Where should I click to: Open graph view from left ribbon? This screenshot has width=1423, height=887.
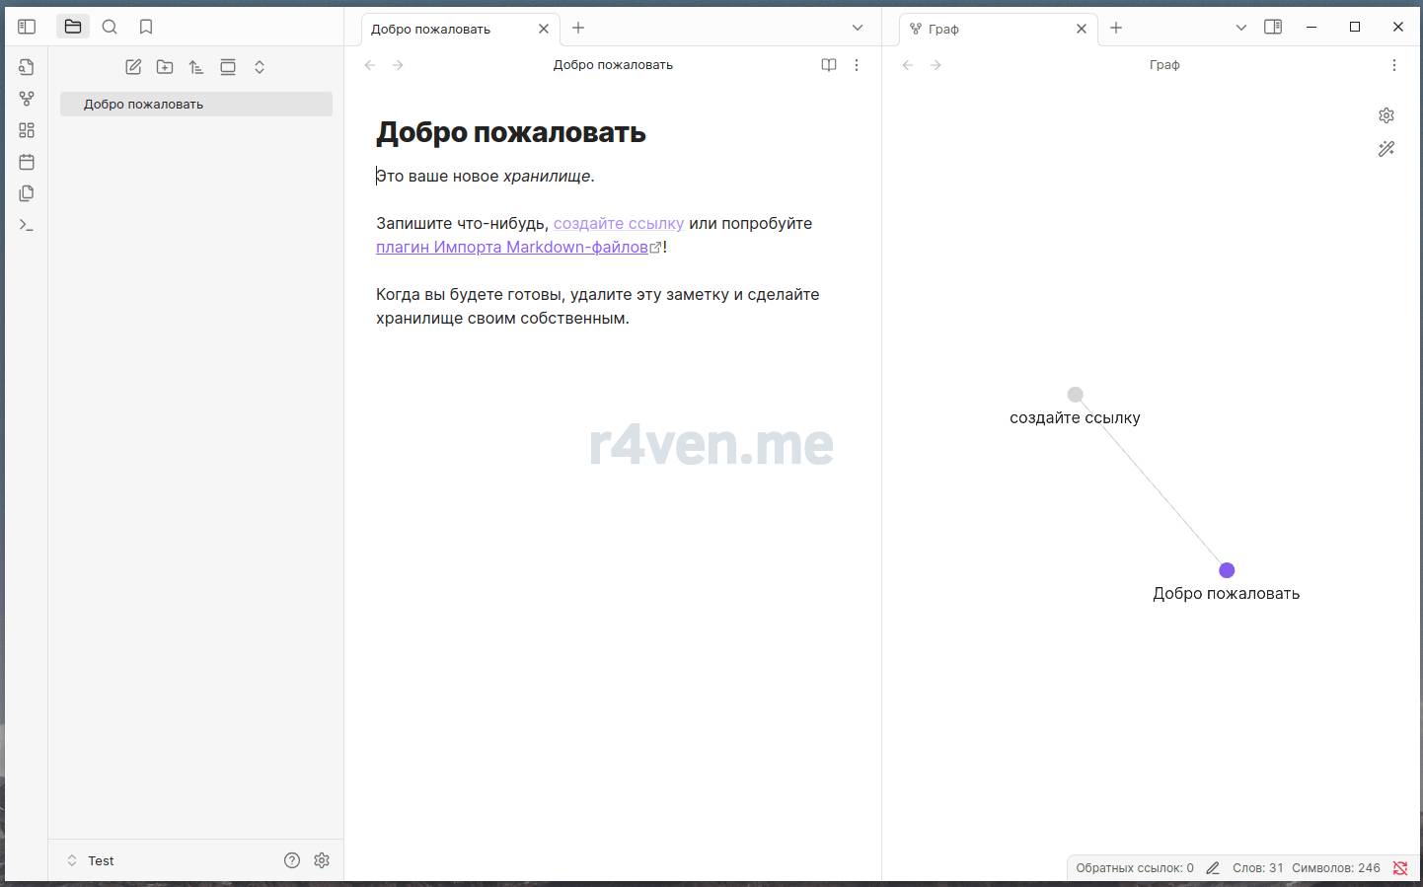click(27, 99)
